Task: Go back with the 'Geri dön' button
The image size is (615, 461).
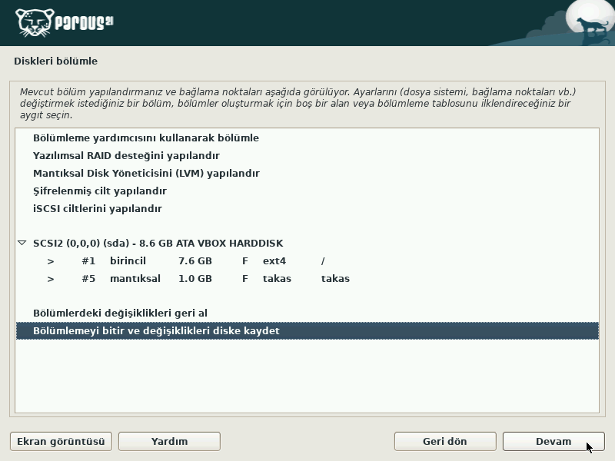Action: click(x=445, y=441)
